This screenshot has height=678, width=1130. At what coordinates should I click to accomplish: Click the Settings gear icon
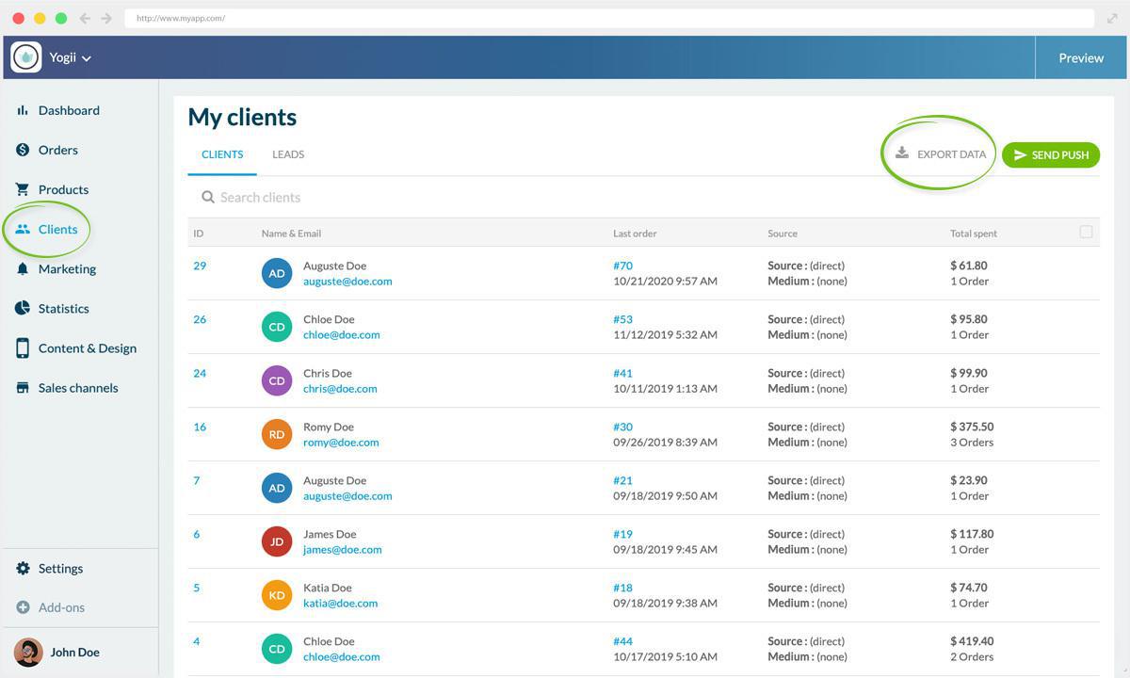(23, 569)
